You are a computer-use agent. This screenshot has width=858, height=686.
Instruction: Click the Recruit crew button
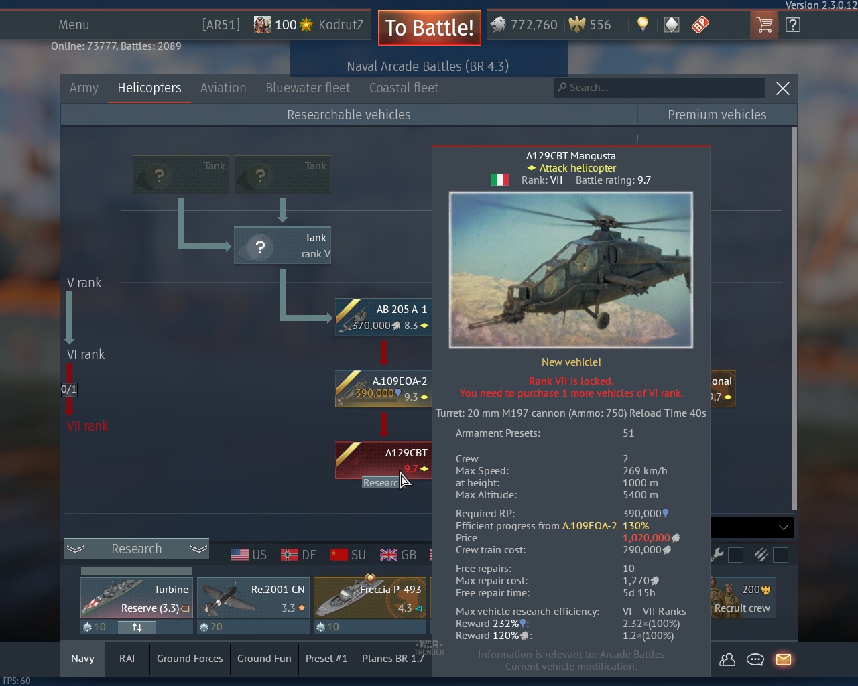(742, 598)
